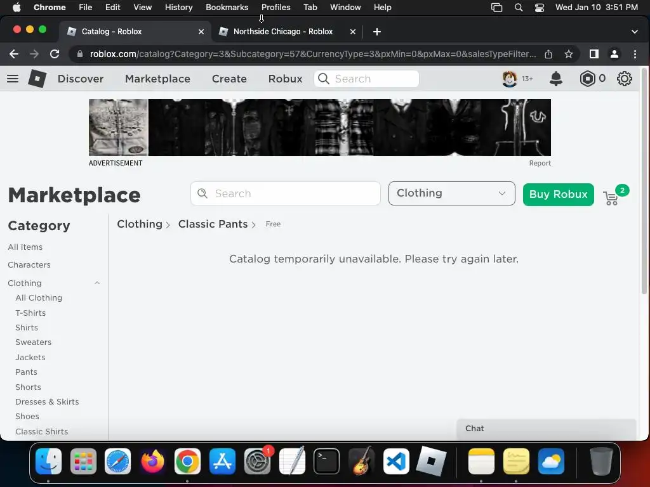
Task: Launch Firefox from the Dock
Action: (152, 462)
